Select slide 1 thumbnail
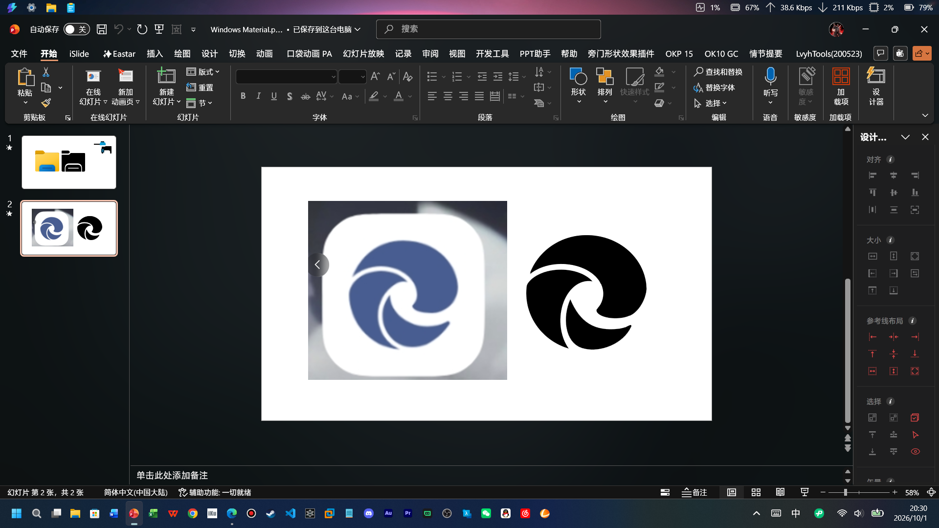This screenshot has height=528, width=939. [x=69, y=162]
